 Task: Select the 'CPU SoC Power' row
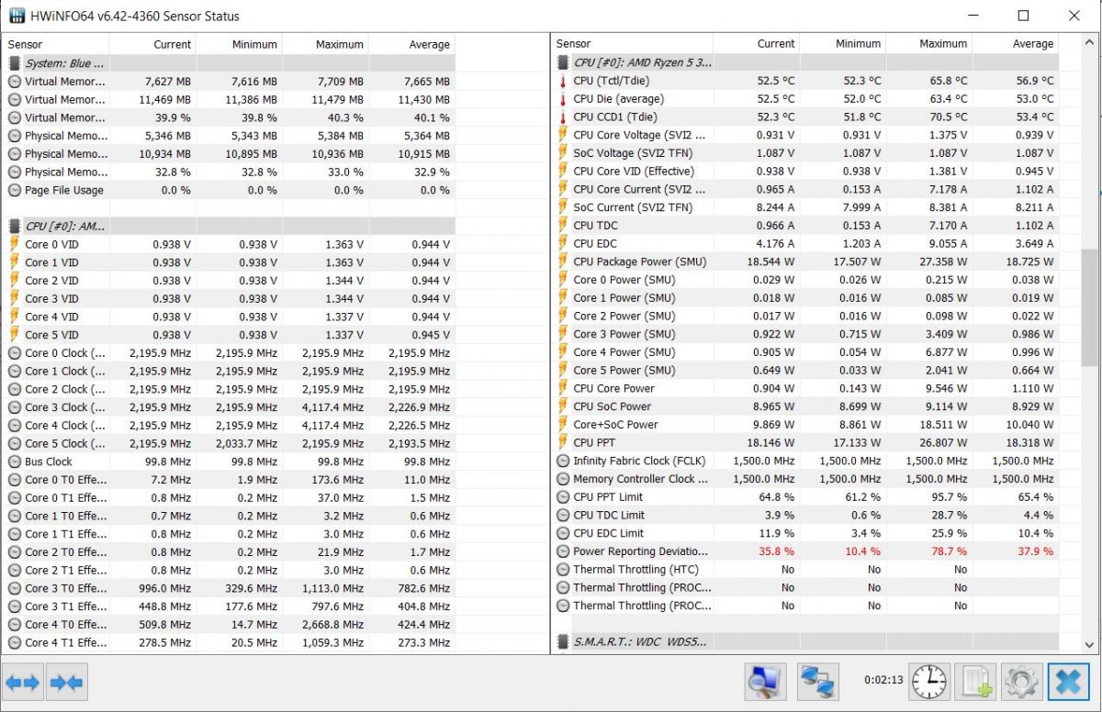(x=804, y=406)
